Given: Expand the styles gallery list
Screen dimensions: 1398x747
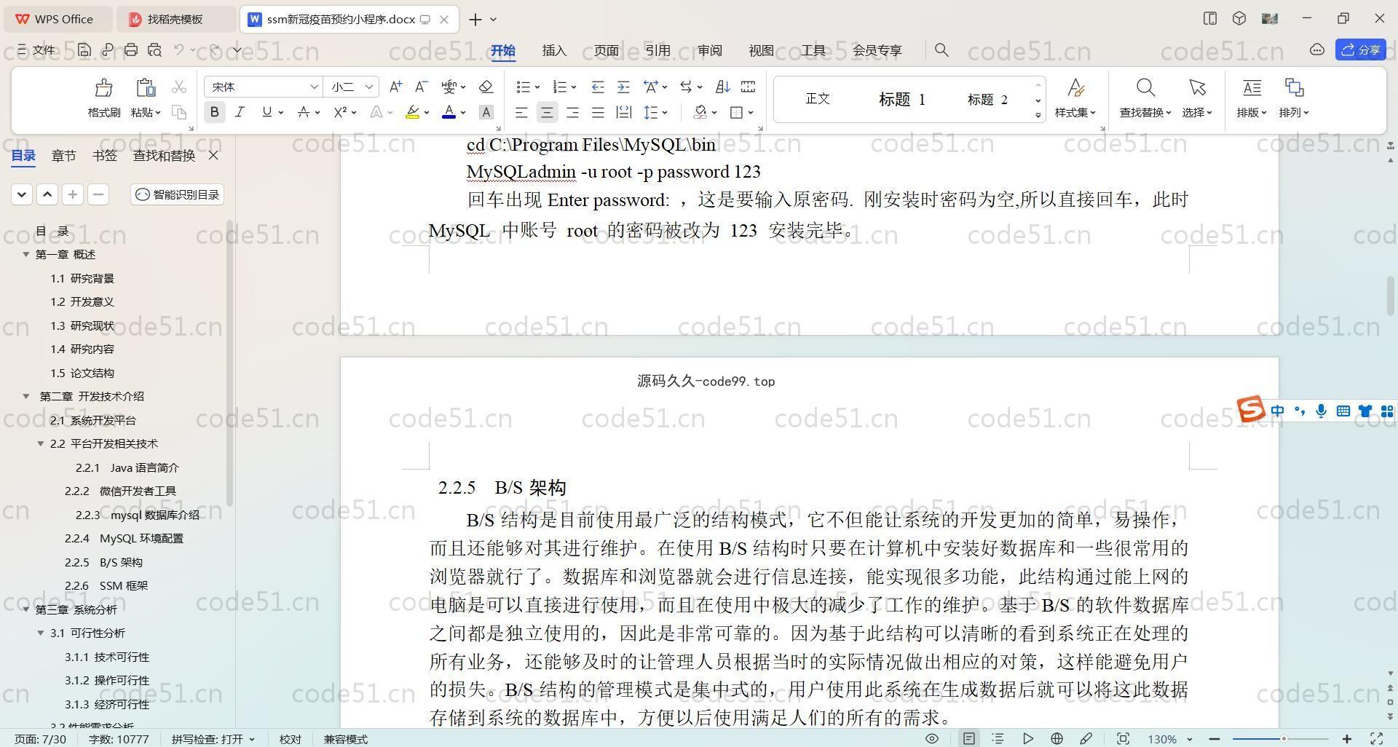Looking at the screenshot, I should tap(1038, 115).
